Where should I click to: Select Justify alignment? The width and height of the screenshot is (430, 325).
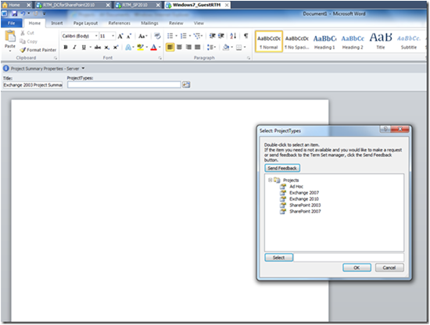(198, 47)
